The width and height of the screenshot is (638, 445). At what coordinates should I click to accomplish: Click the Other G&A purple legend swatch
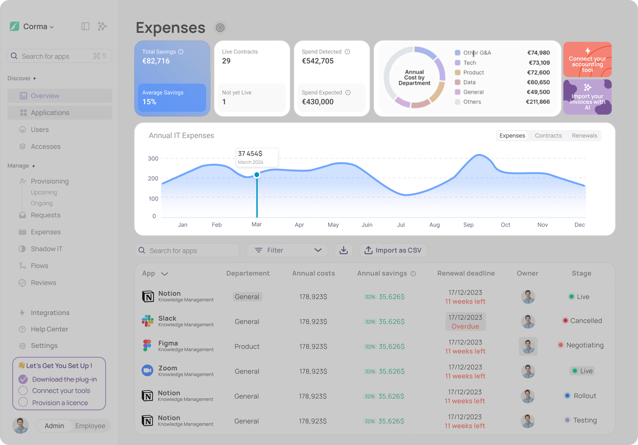[458, 53]
